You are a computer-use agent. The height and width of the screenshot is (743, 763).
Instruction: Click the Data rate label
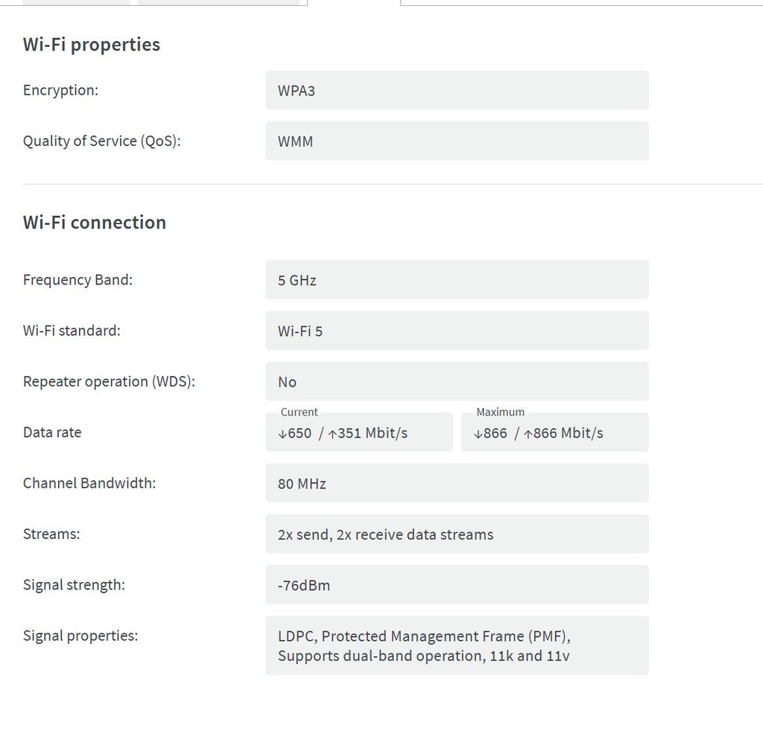[x=52, y=433]
